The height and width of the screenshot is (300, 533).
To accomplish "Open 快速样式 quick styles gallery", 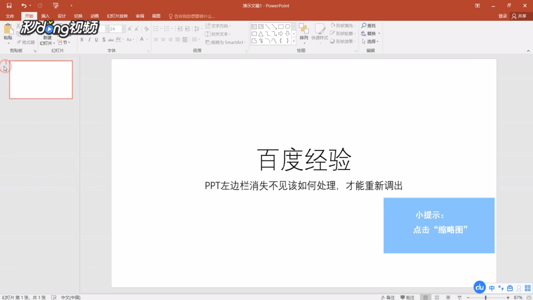I will (x=320, y=33).
